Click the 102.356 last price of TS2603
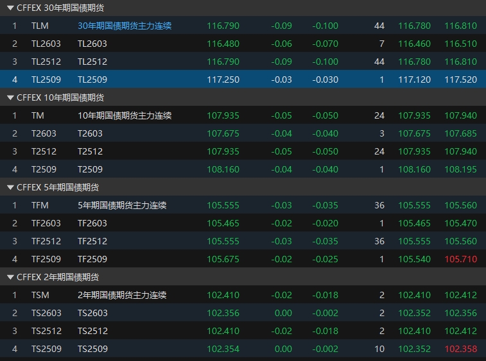Screen dimensions: 486x361 (223, 313)
